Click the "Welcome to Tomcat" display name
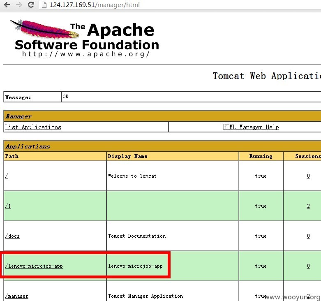Image resolution: width=321 pixels, height=301 pixels. point(132,176)
